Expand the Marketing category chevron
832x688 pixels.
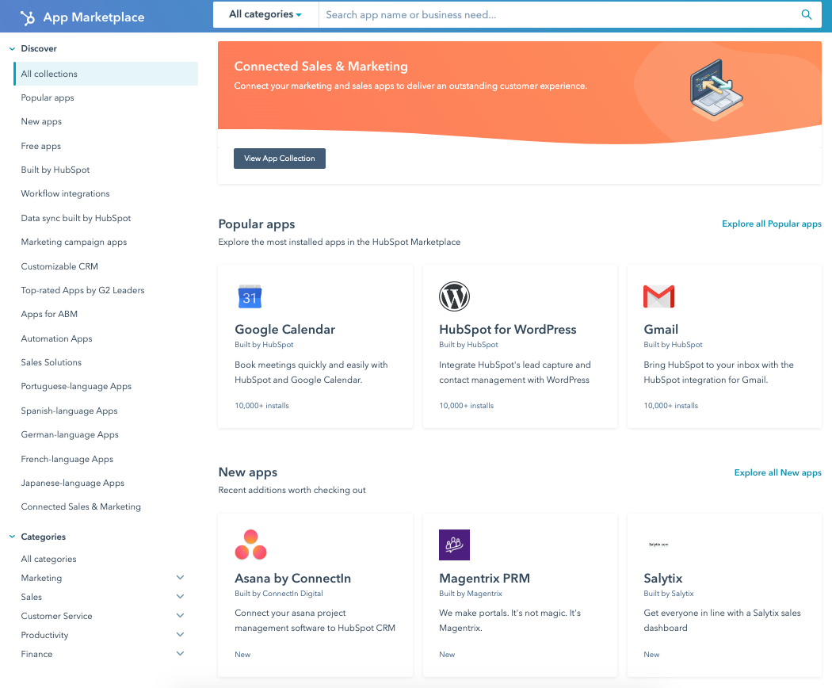coord(181,578)
